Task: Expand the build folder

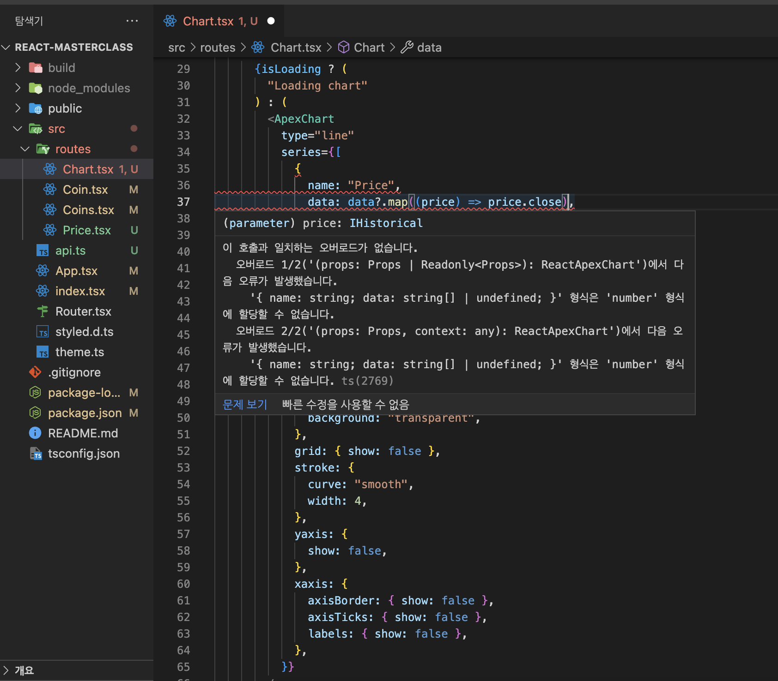Action: 18,68
